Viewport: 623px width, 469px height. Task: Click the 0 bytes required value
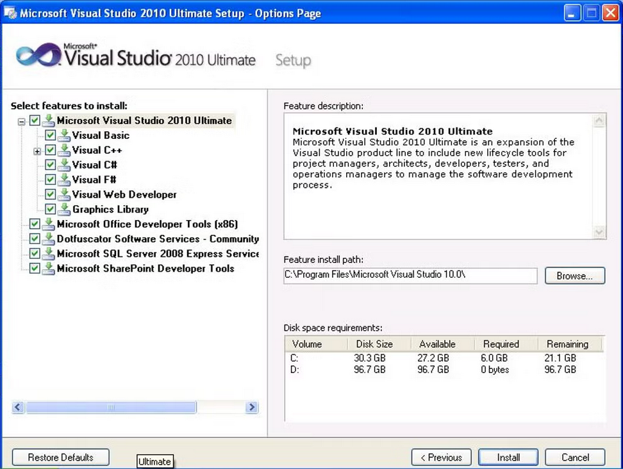495,369
